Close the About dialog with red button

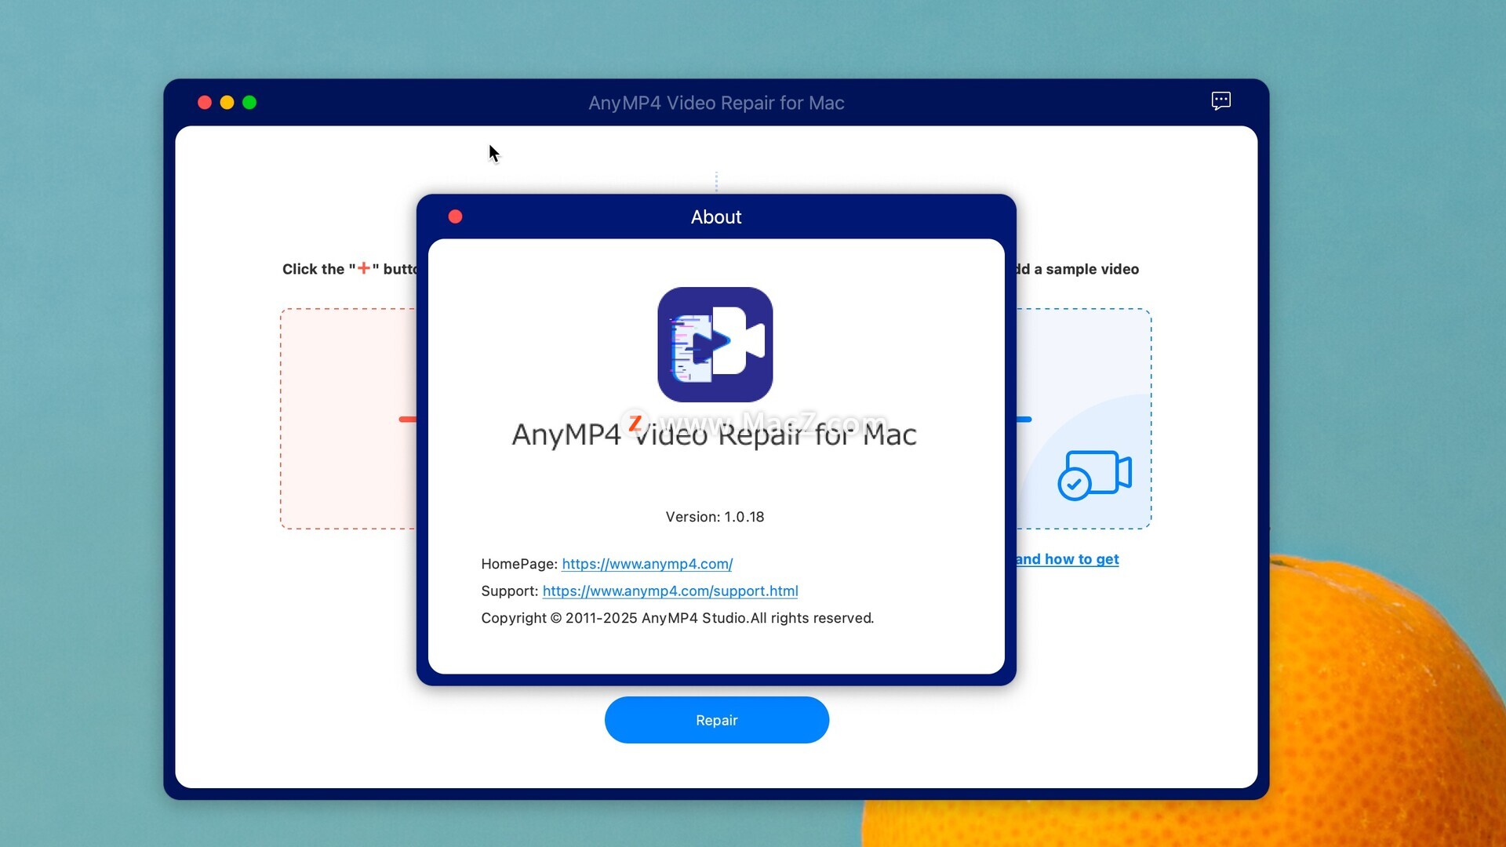click(x=455, y=216)
